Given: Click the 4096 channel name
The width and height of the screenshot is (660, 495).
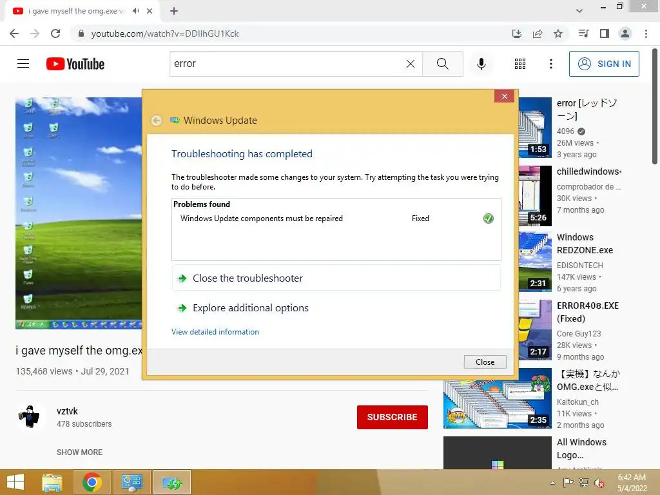Looking at the screenshot, I should pyautogui.click(x=565, y=131).
